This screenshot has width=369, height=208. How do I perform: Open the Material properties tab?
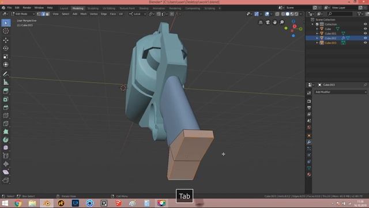pyautogui.click(x=309, y=174)
